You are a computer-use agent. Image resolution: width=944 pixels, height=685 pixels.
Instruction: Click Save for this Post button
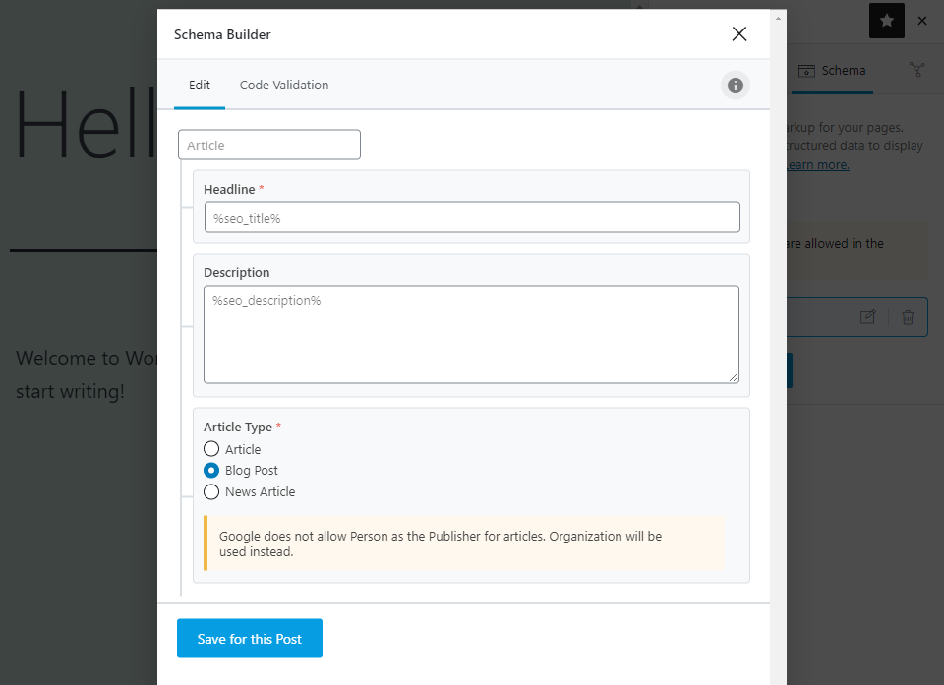250,638
